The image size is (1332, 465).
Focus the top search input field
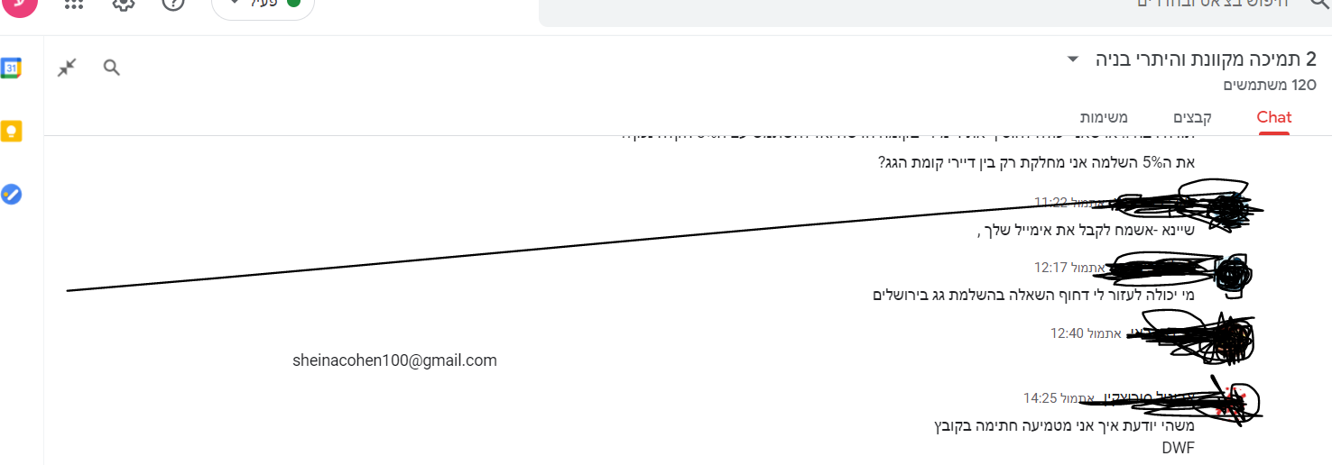tap(902, 5)
